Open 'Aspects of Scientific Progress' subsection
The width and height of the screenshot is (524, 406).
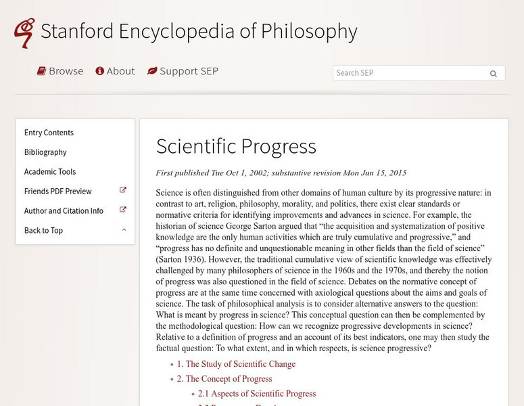tap(257, 394)
